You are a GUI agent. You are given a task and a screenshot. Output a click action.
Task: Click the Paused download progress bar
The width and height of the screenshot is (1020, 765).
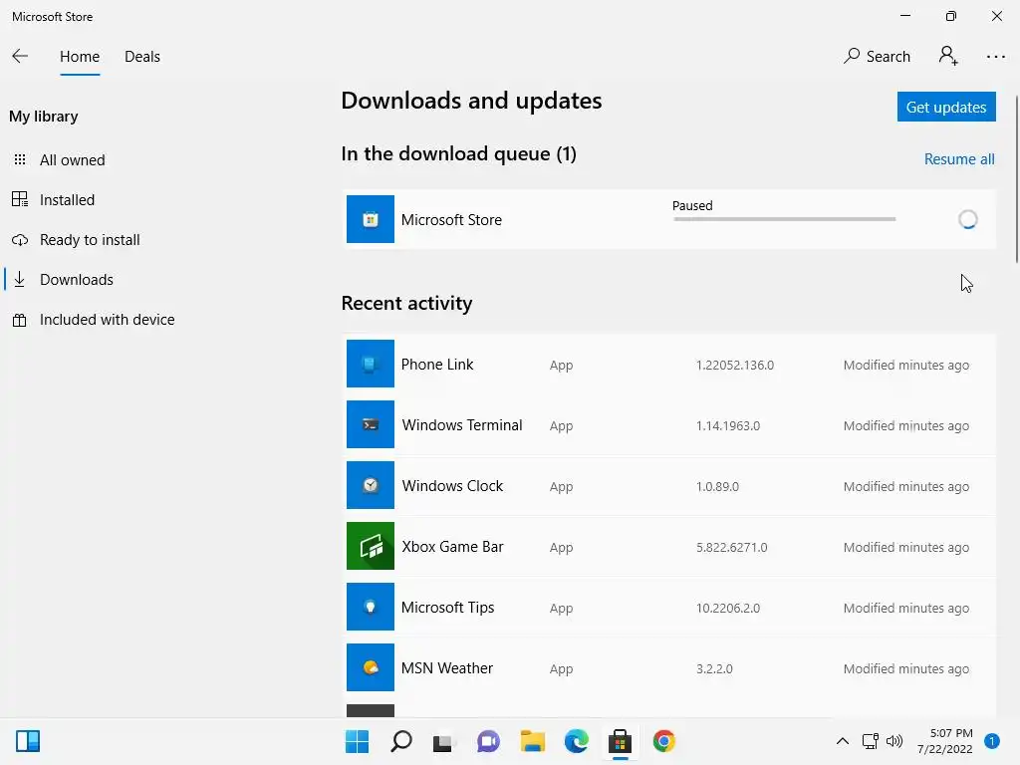coord(785,219)
